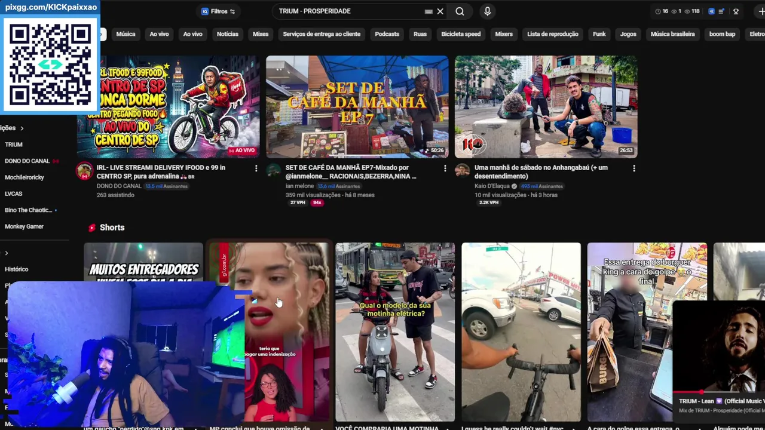The image size is (765, 430).
Task: Seek using the miniplayer red progress bar
Action: tap(719, 393)
